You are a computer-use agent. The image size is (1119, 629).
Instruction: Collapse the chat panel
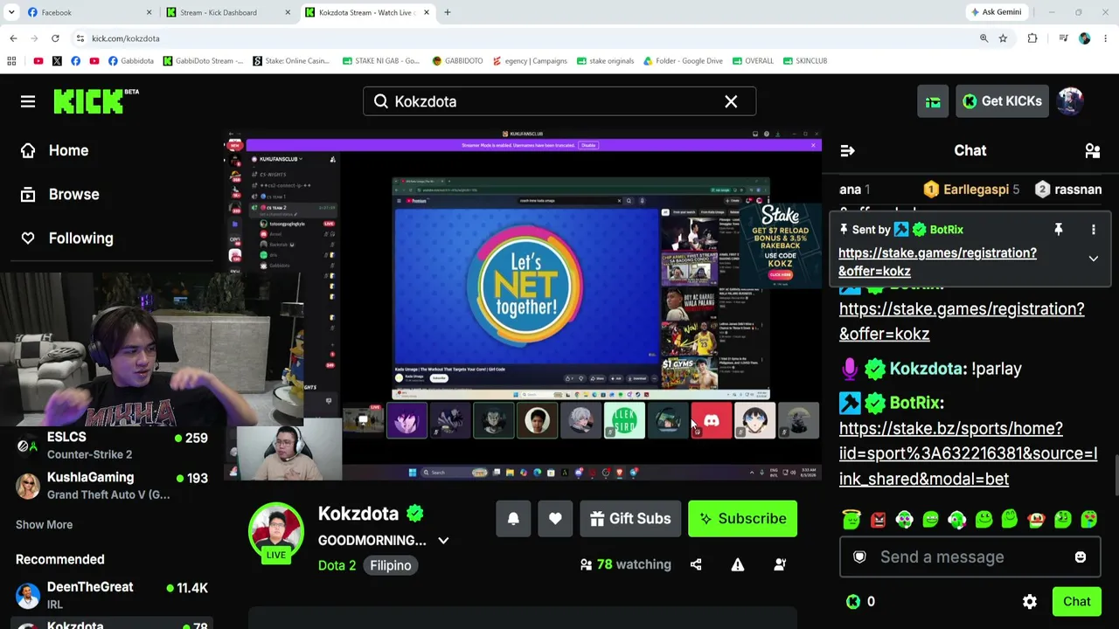[x=847, y=150]
